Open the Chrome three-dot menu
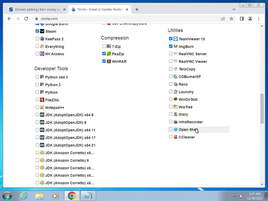Image resolution: width=268 pixels, height=201 pixels. coord(259,19)
